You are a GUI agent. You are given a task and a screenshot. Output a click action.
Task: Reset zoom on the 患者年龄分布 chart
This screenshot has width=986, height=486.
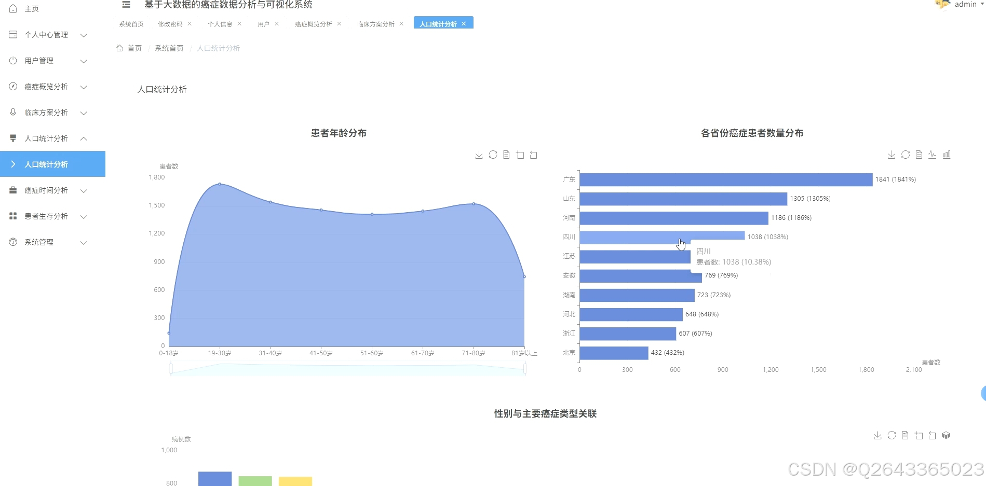click(x=533, y=154)
